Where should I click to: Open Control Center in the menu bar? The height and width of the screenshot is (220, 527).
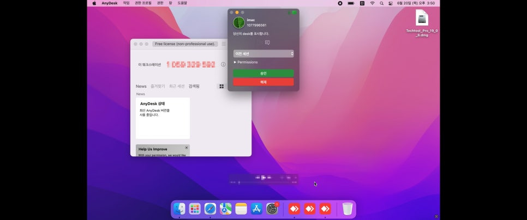pos(391,3)
